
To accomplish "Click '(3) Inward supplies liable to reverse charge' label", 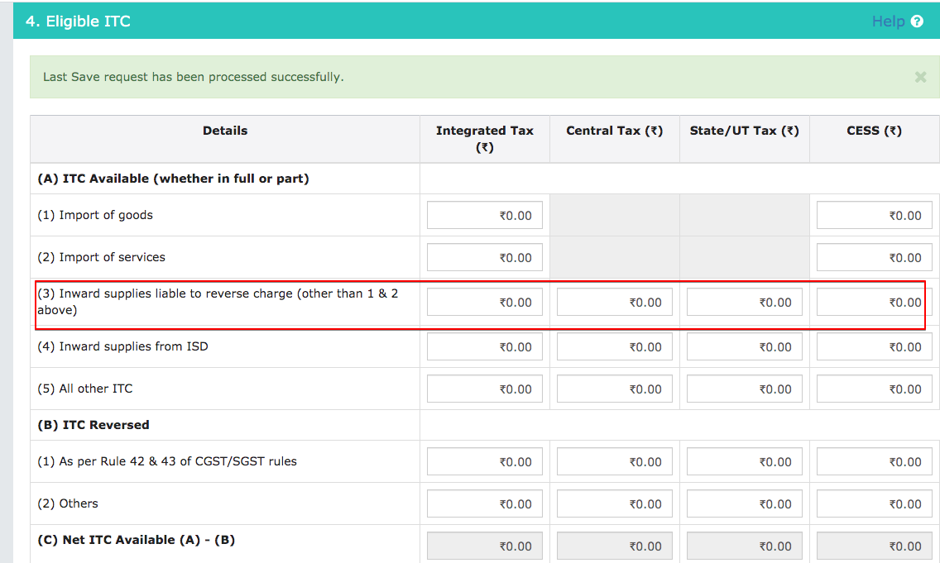I will 218,302.
